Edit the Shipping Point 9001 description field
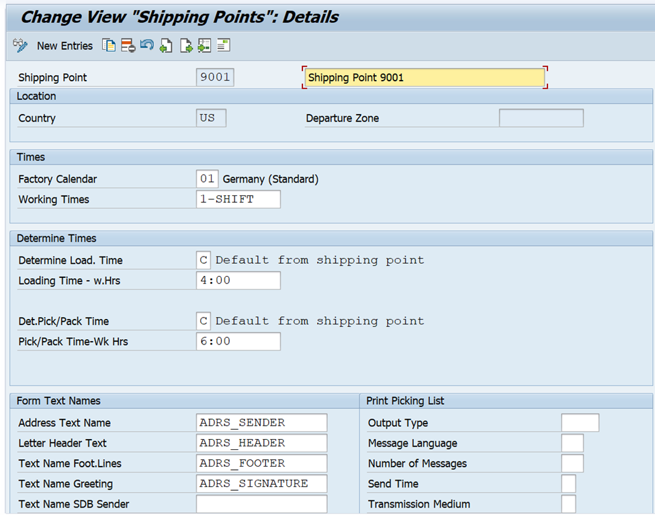 tap(425, 77)
